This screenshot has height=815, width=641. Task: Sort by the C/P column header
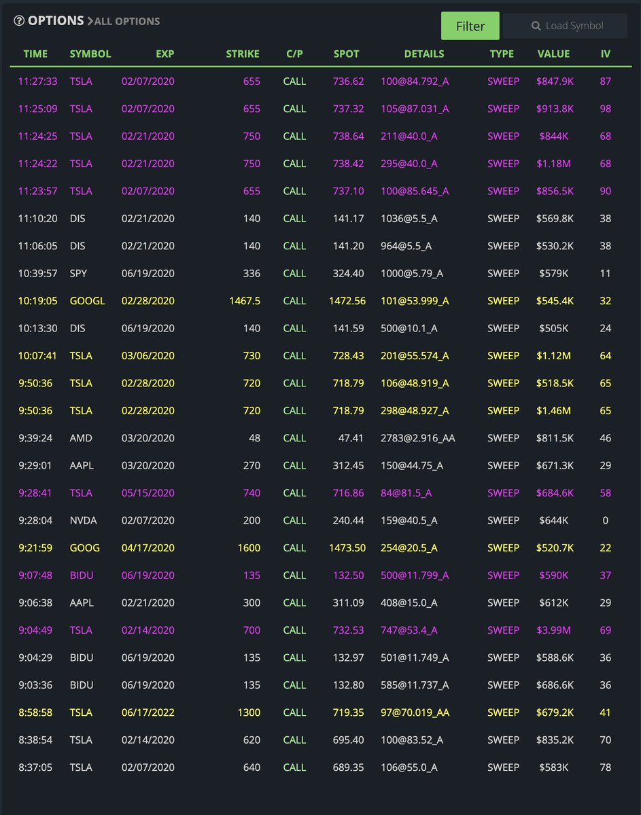[294, 54]
